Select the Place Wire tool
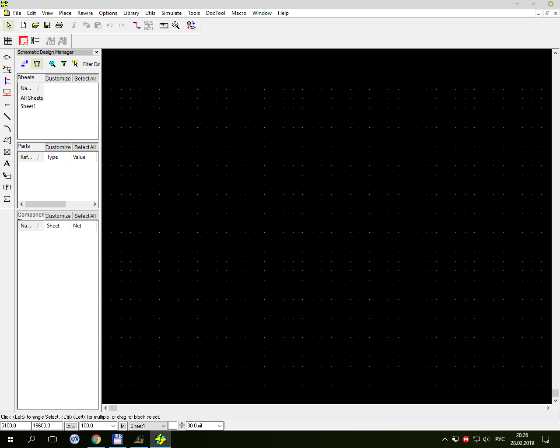This screenshot has width=560, height=448. [7, 69]
